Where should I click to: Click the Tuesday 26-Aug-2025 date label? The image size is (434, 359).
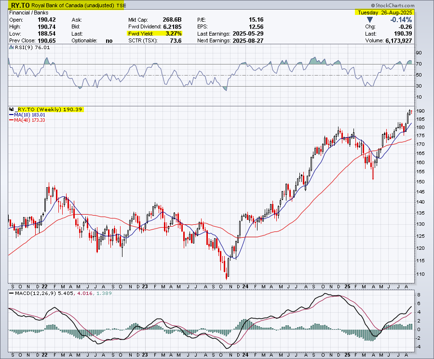coord(385,13)
